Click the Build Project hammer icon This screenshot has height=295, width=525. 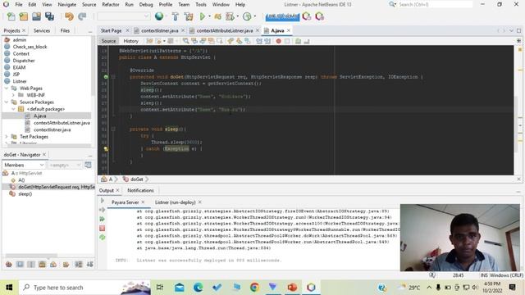point(175,16)
